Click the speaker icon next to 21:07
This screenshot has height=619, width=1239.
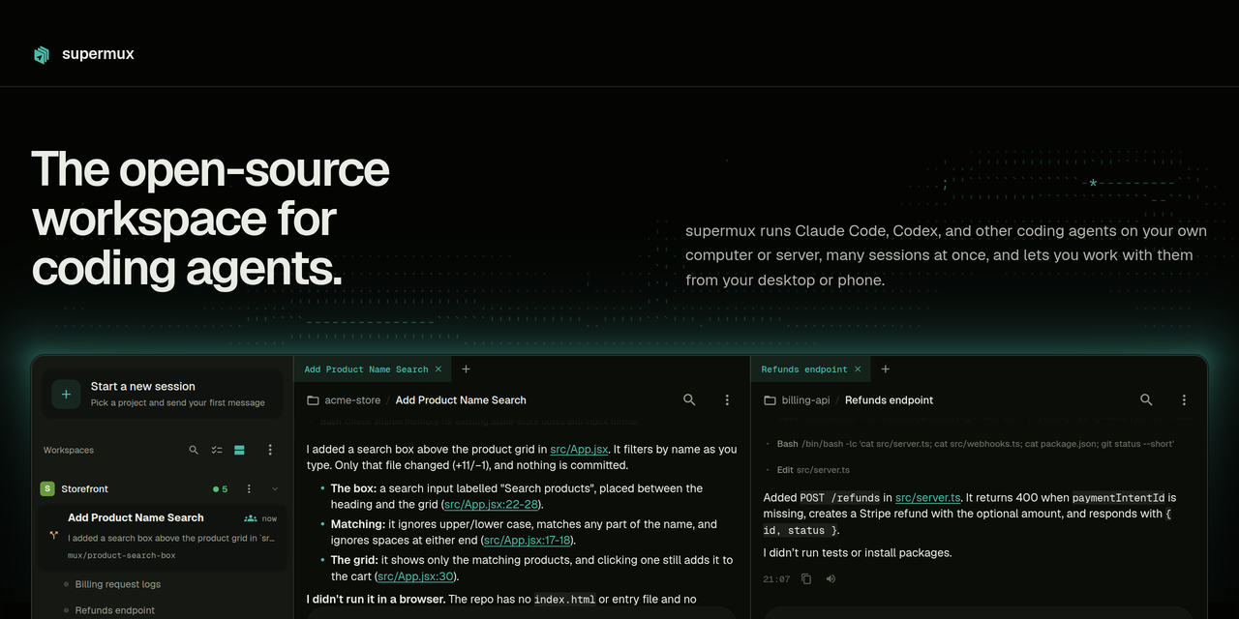[x=831, y=579]
